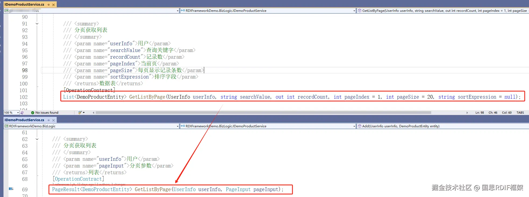
Task: Click PageInput type on line 69
Action: (x=238, y=189)
